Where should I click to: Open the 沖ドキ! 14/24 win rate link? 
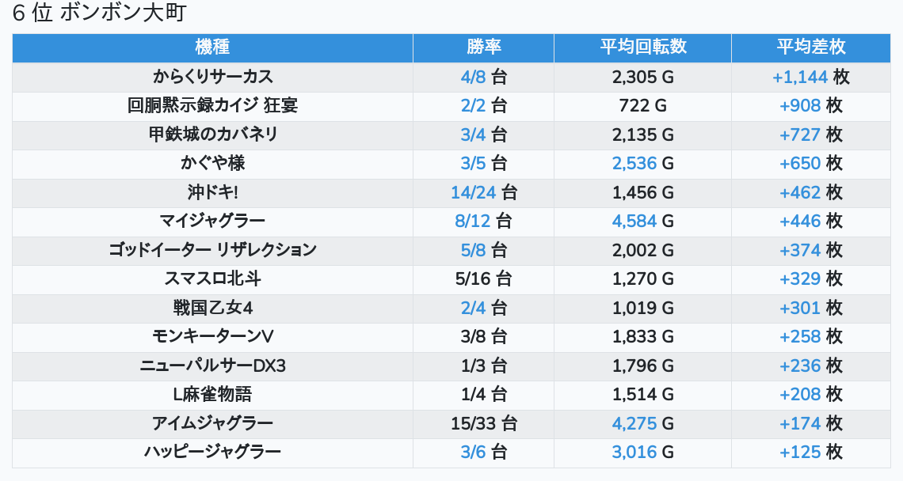point(473,192)
